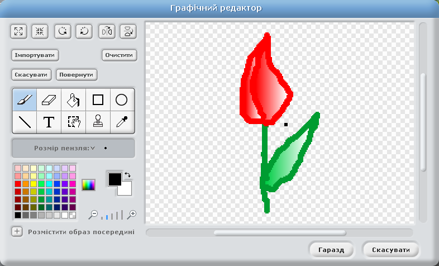This screenshot has width=439, height=266.
Task: Select the Text tool
Action: [x=49, y=122]
